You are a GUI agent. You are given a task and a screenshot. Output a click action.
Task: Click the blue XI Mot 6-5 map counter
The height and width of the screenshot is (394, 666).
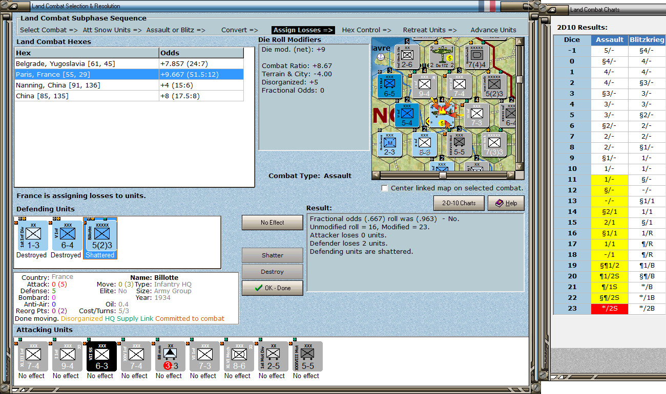[389, 85]
